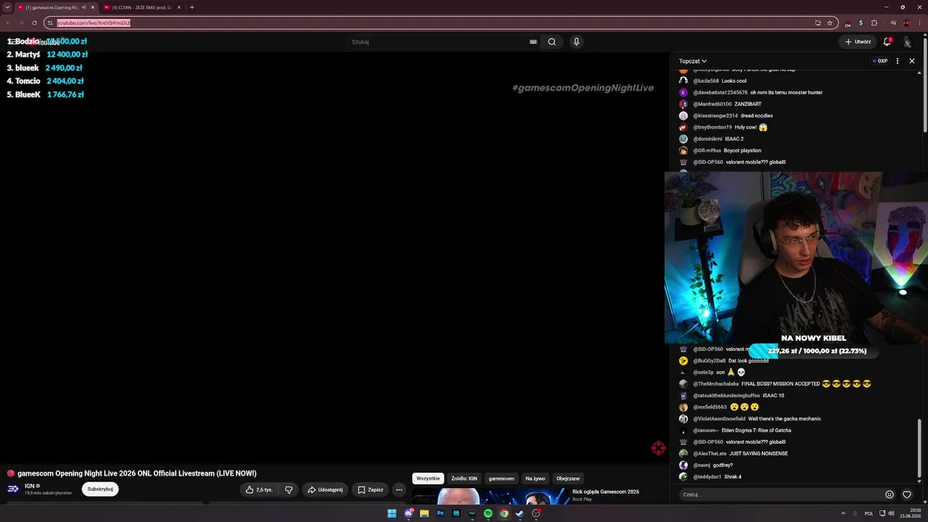Open Spotify from the taskbar
The height and width of the screenshot is (522, 928).
point(488,513)
